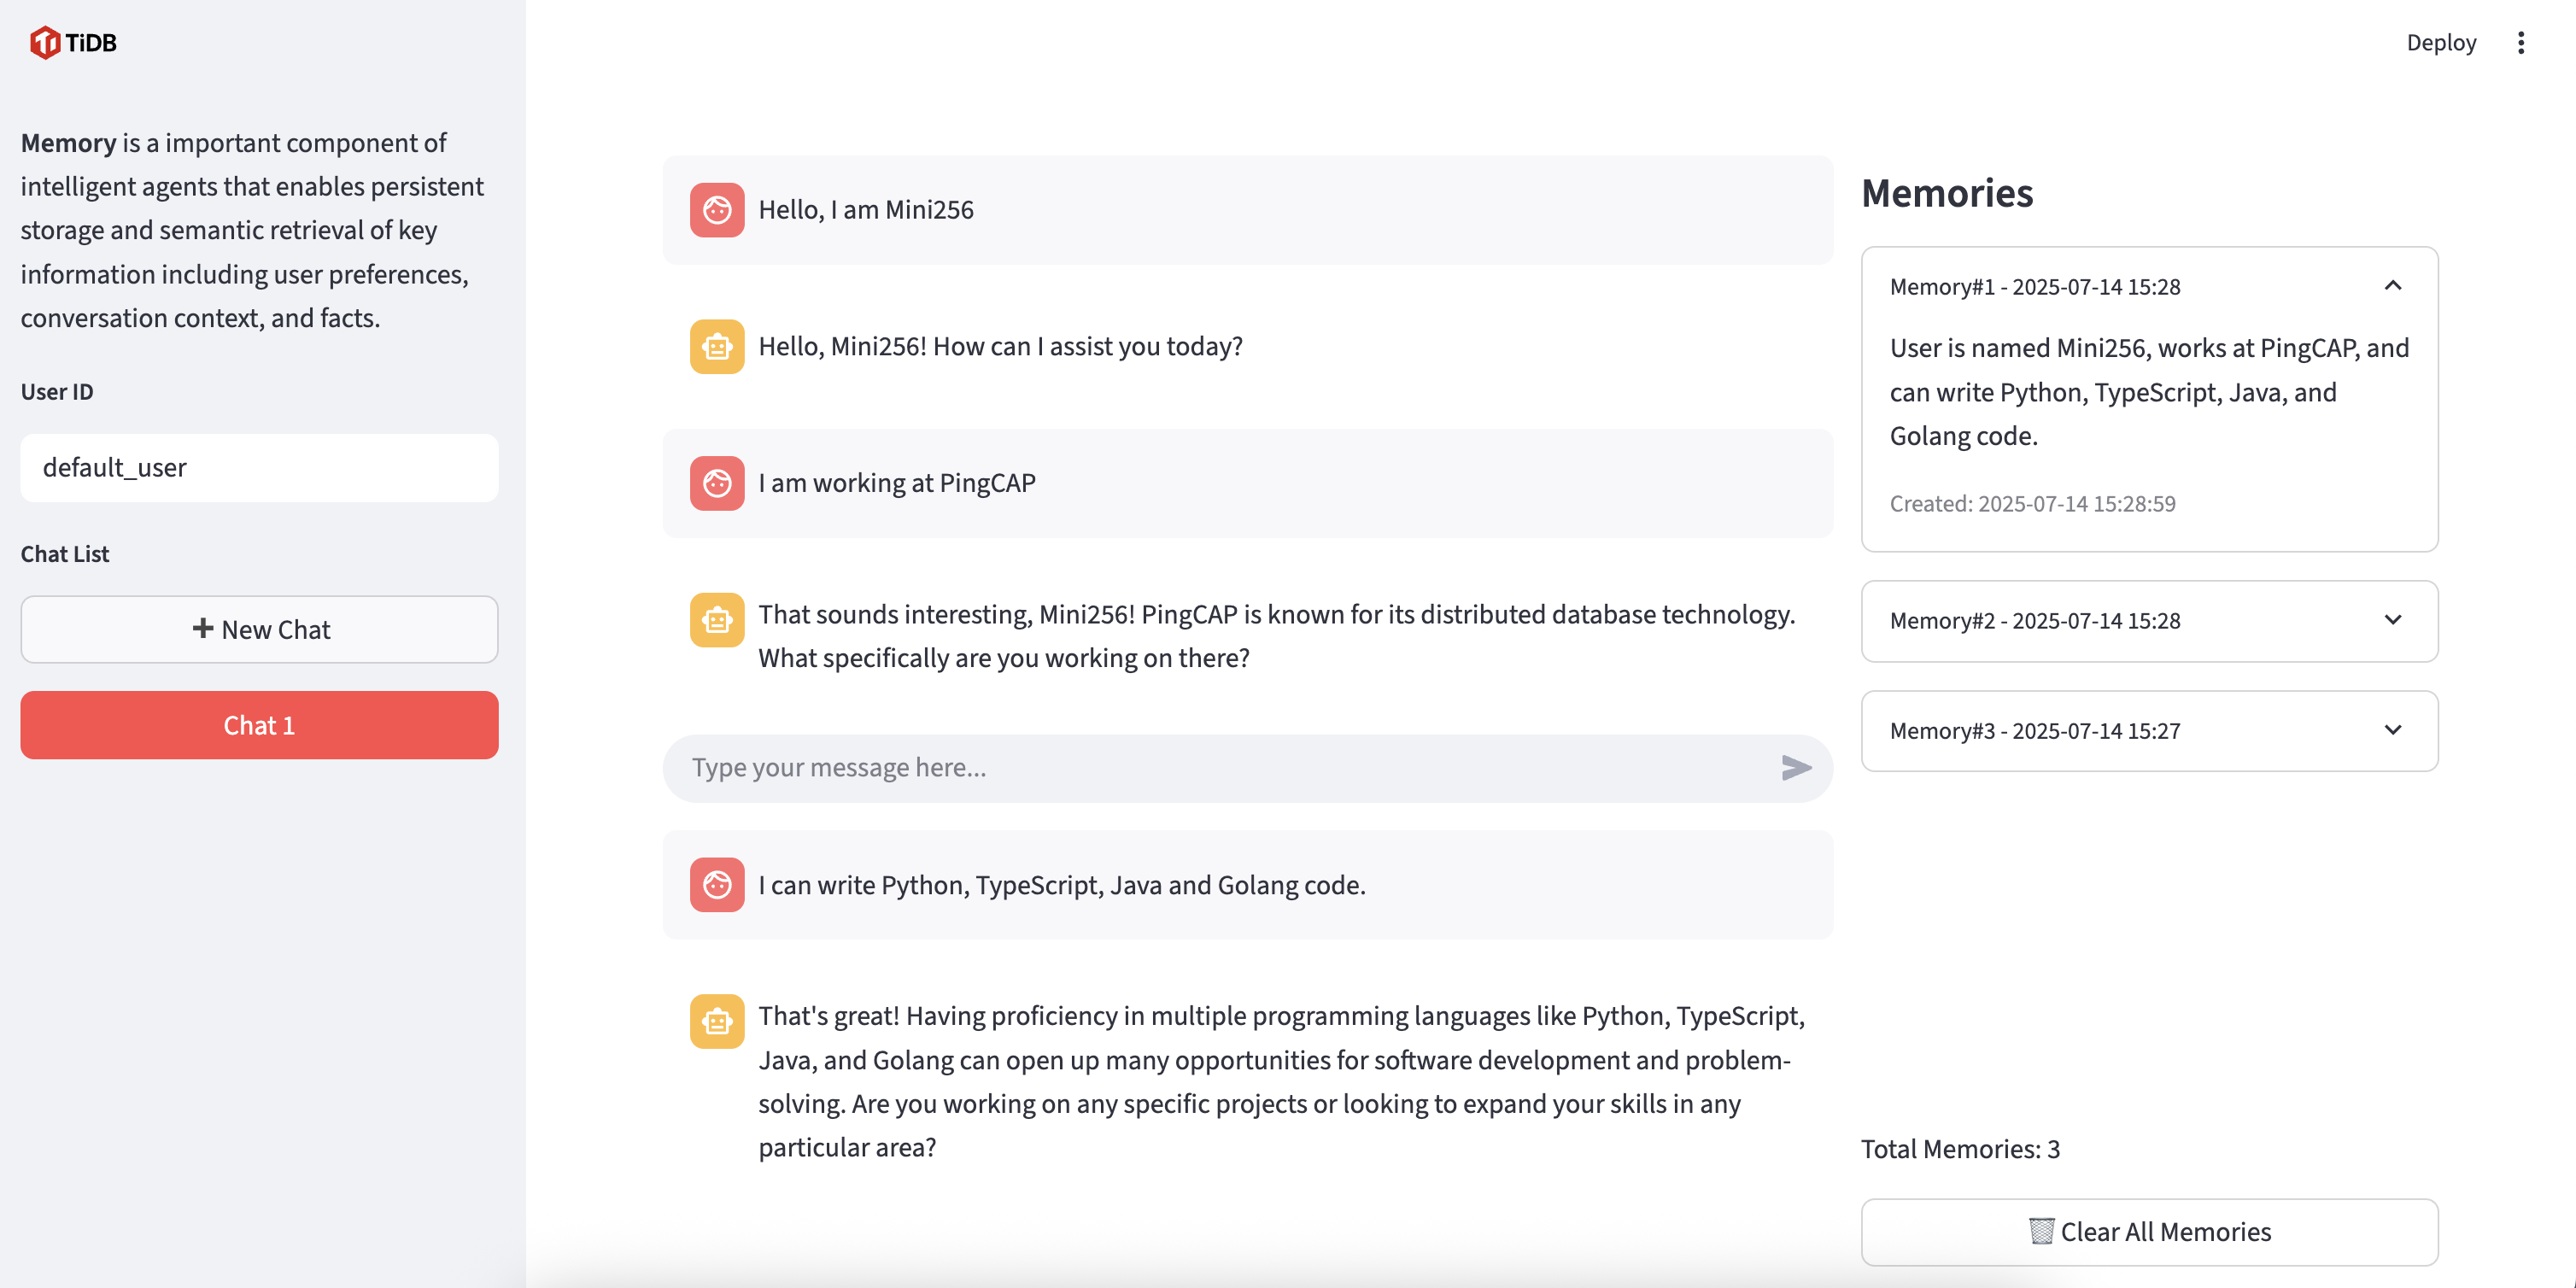Image resolution: width=2576 pixels, height=1288 pixels.
Task: Click the plus icon inside New Chat
Action: [202, 629]
